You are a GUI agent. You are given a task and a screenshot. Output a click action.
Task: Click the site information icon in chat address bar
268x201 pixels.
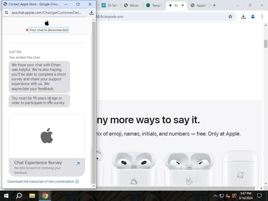click(x=7, y=13)
